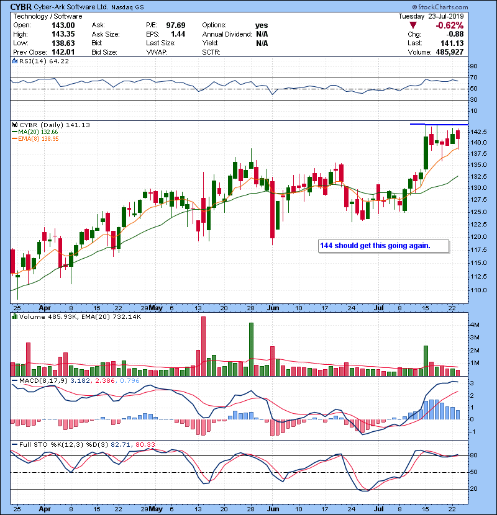Click the -1 level on MACD axis
The image size is (497, 515).
[473, 432]
